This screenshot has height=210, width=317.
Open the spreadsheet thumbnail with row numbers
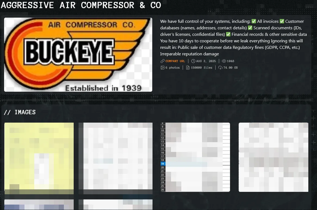195,157
